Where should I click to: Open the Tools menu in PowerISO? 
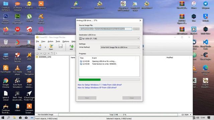coord(58,41)
